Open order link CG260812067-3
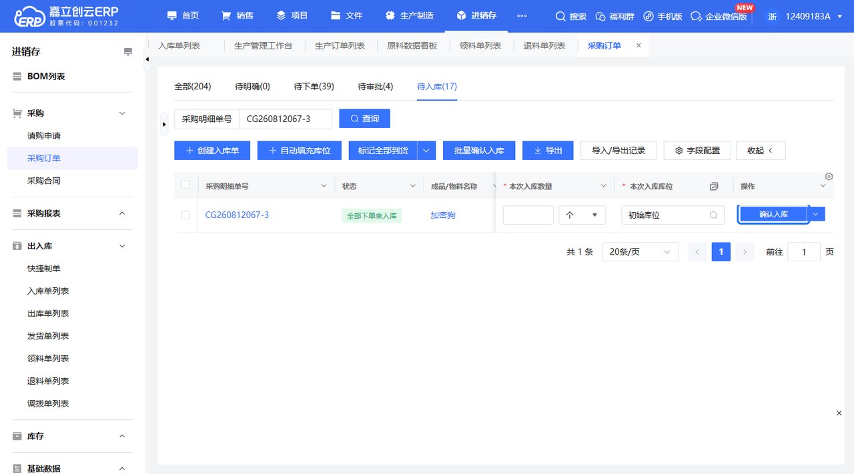854x474 pixels. click(x=237, y=215)
